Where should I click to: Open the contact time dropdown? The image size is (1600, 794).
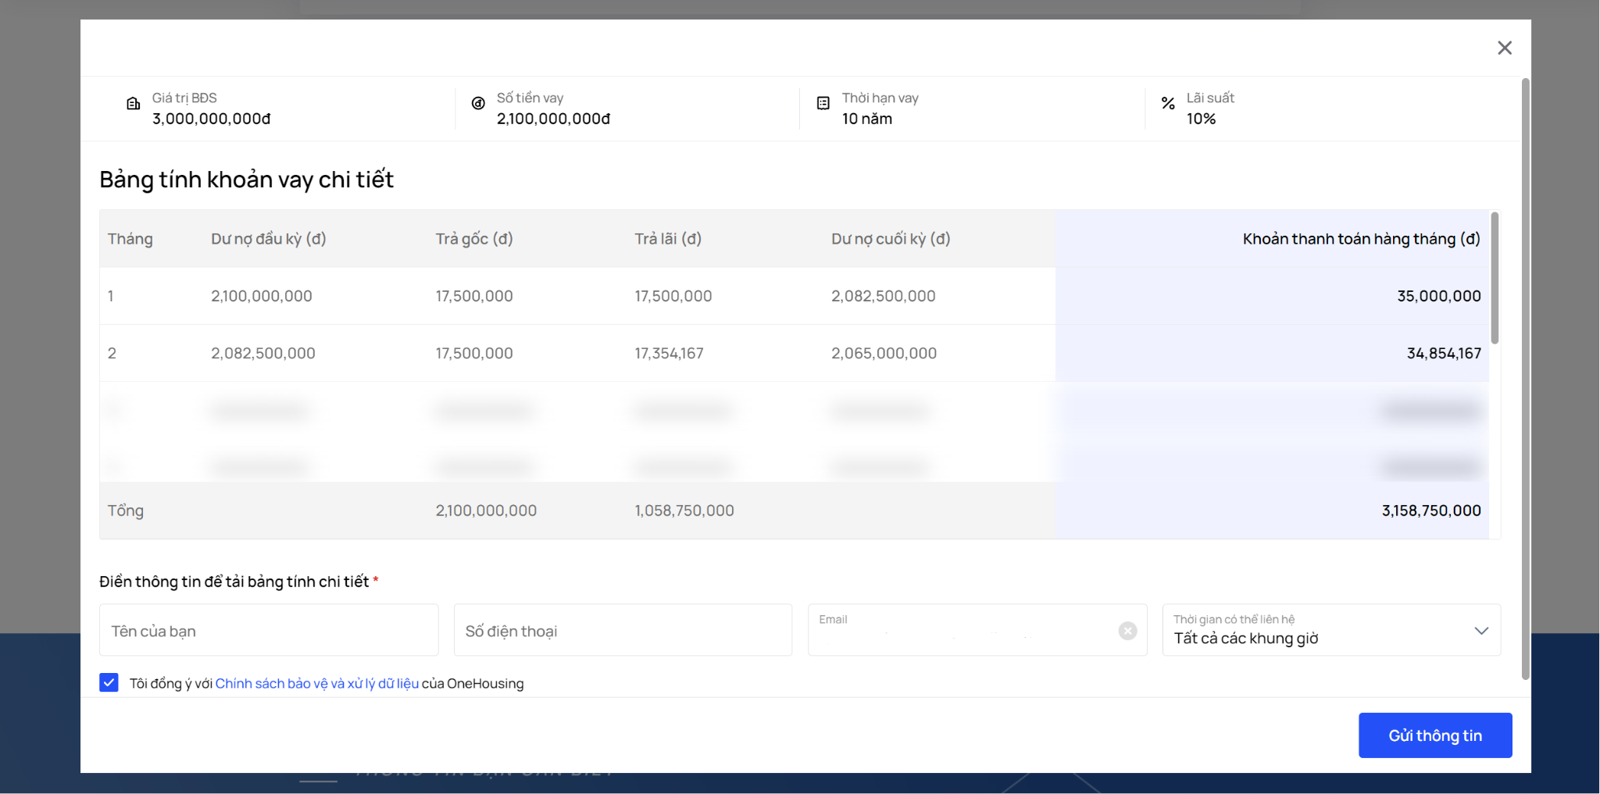coord(1331,630)
